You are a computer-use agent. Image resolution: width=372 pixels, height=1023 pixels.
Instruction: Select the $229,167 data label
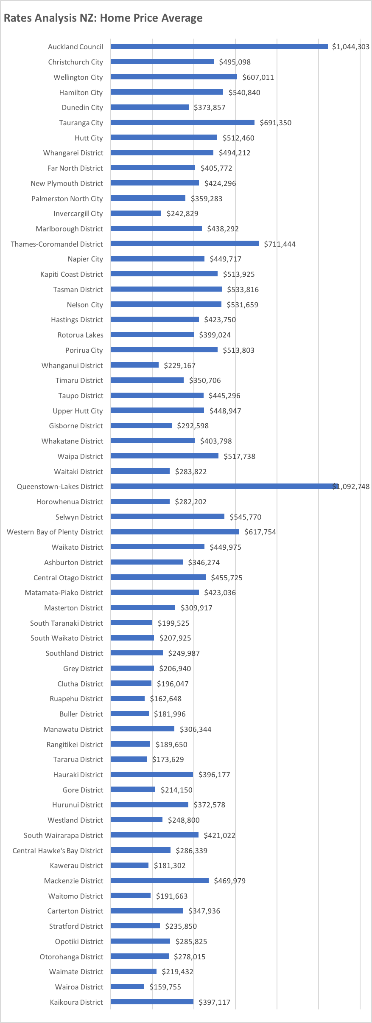[179, 365]
